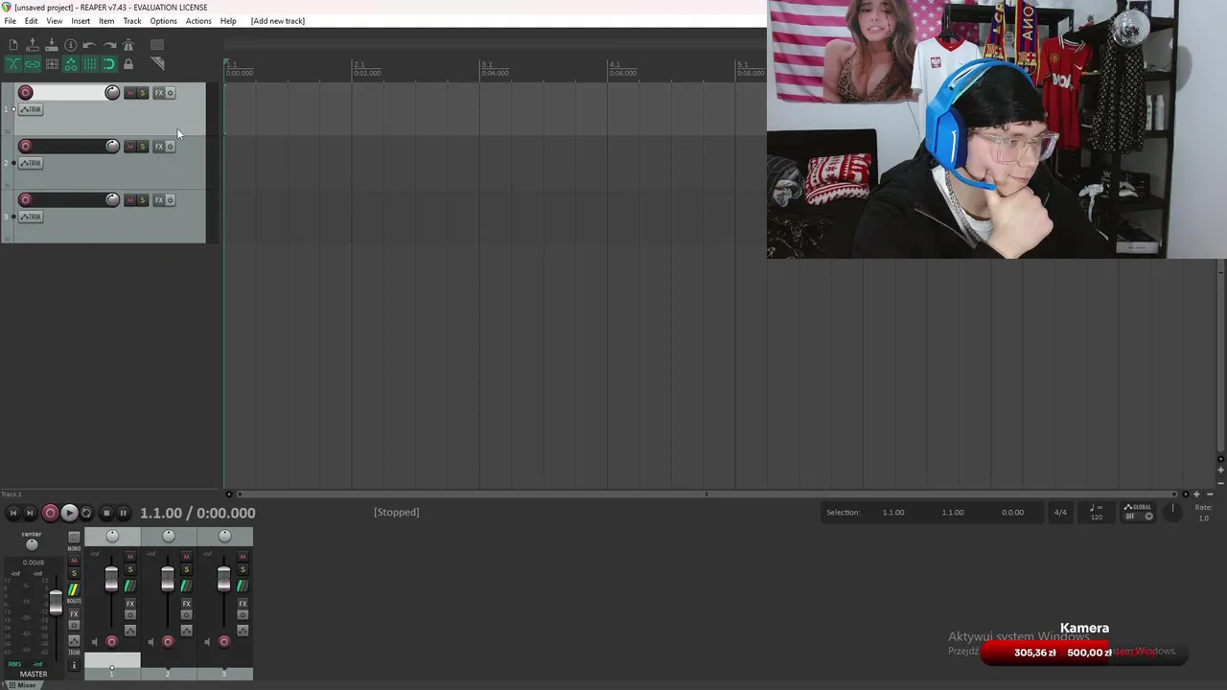Click the master track info icon
This screenshot has height=690, width=1227.
click(74, 665)
